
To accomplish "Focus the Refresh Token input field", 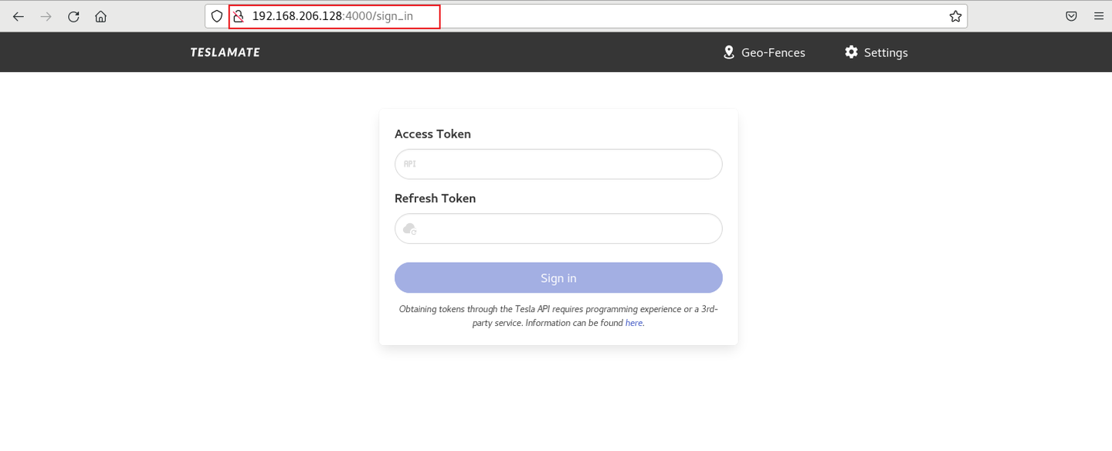I will 568,229.
